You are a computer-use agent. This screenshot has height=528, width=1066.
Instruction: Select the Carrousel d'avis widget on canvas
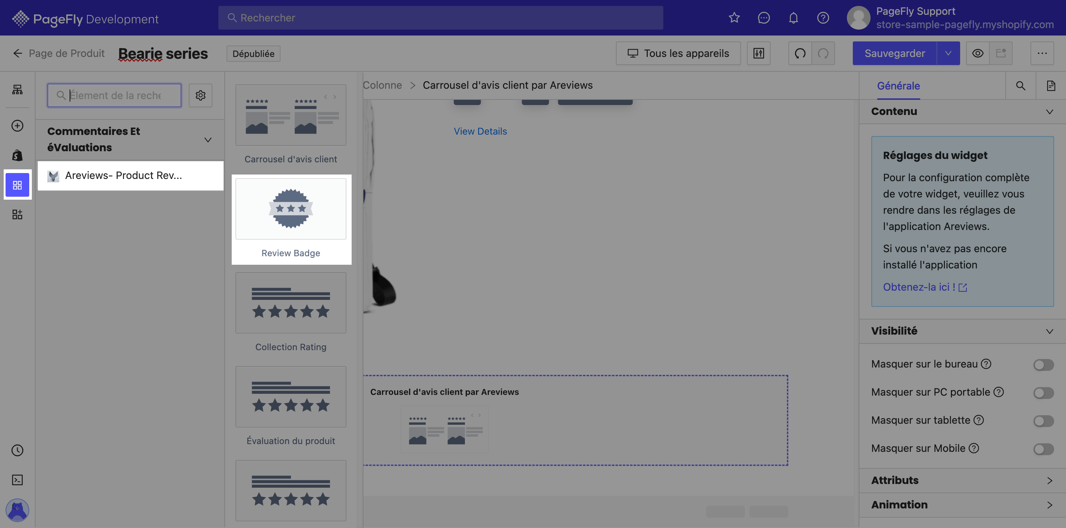tap(575, 420)
